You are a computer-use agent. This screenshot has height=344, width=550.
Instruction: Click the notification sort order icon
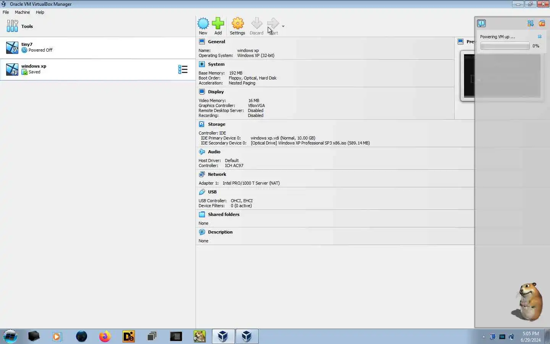tap(531, 23)
